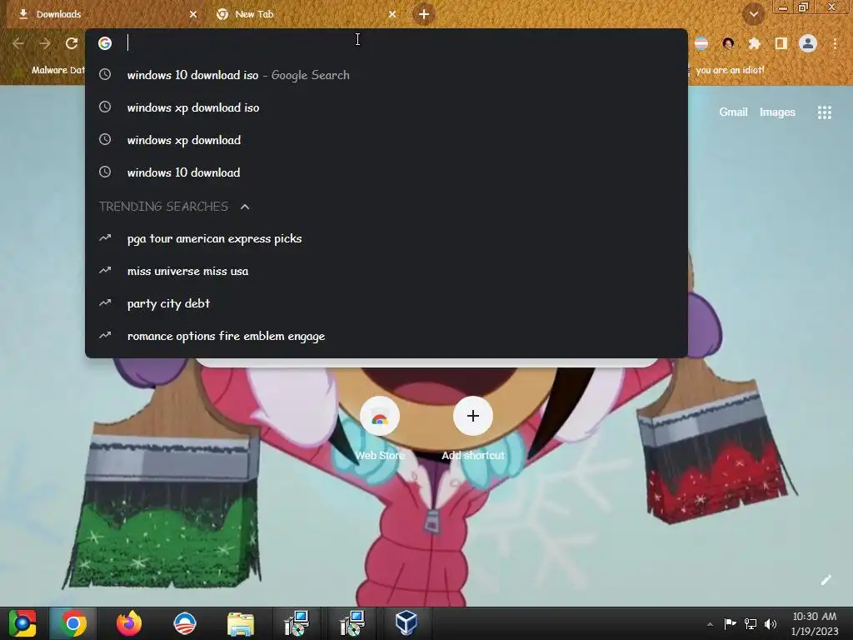Click the Action Center flag tray icon
Image resolution: width=853 pixels, height=640 pixels.
coord(730,623)
